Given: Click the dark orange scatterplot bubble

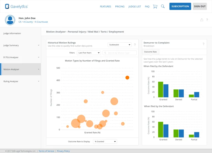Looking at the screenshot, I should [x=127, y=78].
